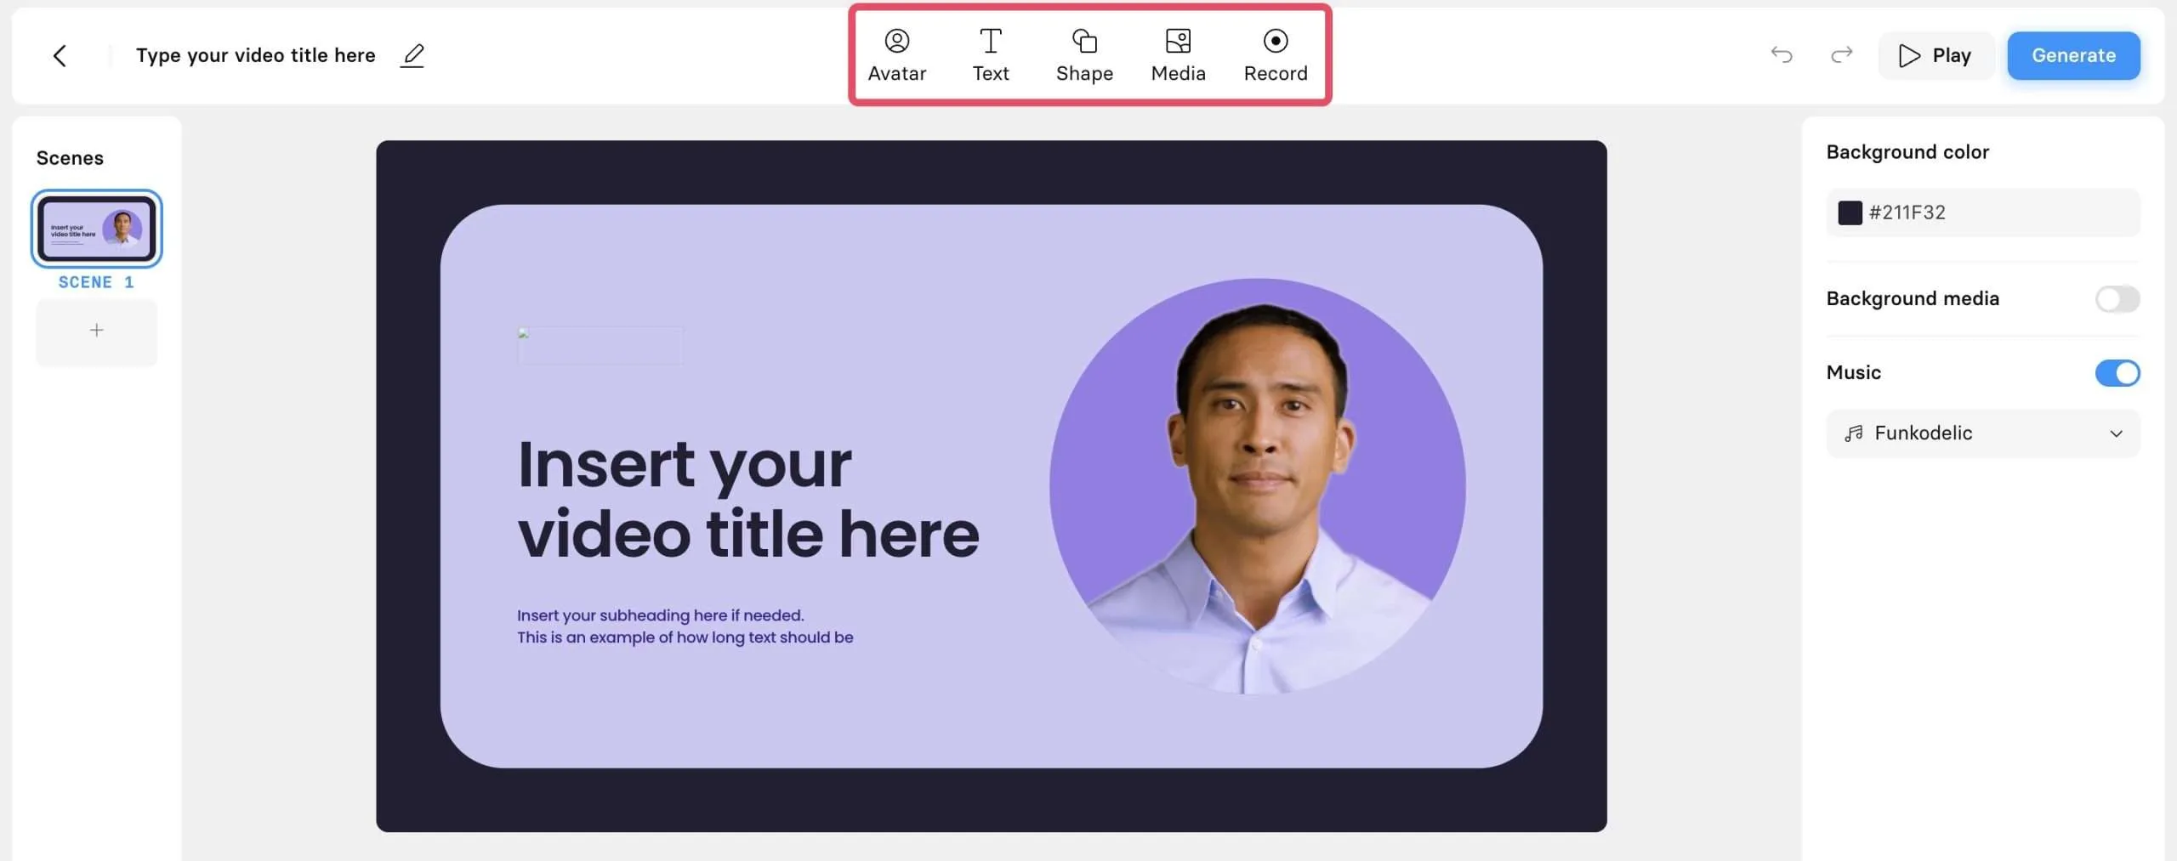The height and width of the screenshot is (861, 2177).
Task: Open music list via dropdown chevron arrow
Action: [x=2116, y=433]
